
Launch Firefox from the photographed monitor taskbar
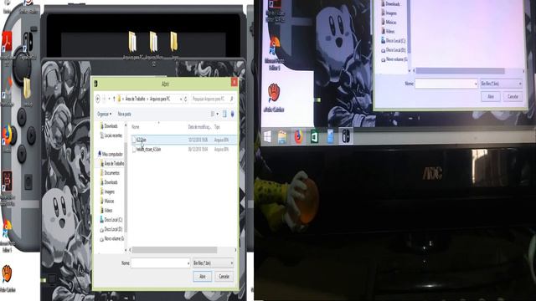[298, 137]
